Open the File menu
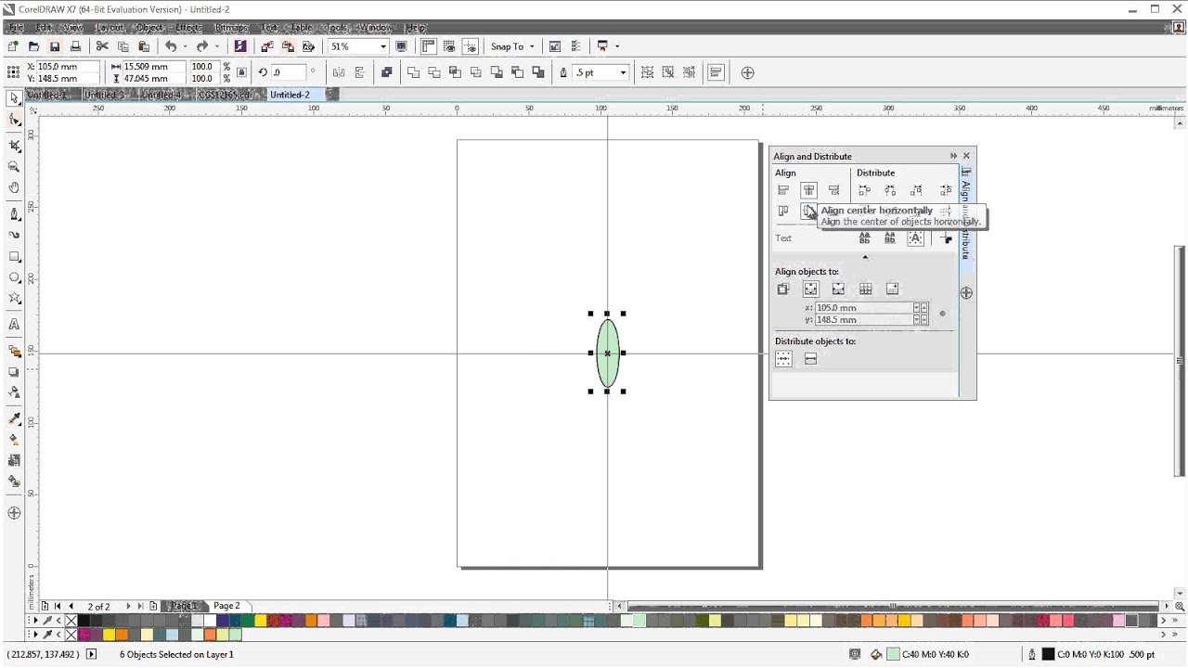 pyautogui.click(x=16, y=28)
